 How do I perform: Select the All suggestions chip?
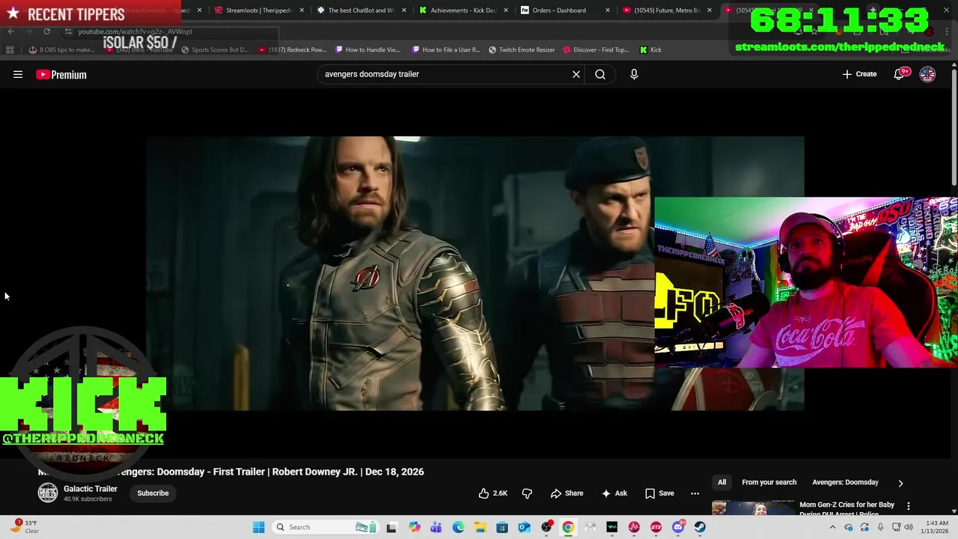[x=721, y=482]
